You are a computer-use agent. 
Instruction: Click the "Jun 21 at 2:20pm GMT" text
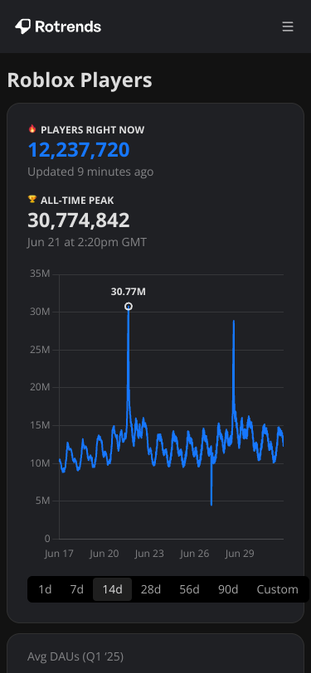87,243
